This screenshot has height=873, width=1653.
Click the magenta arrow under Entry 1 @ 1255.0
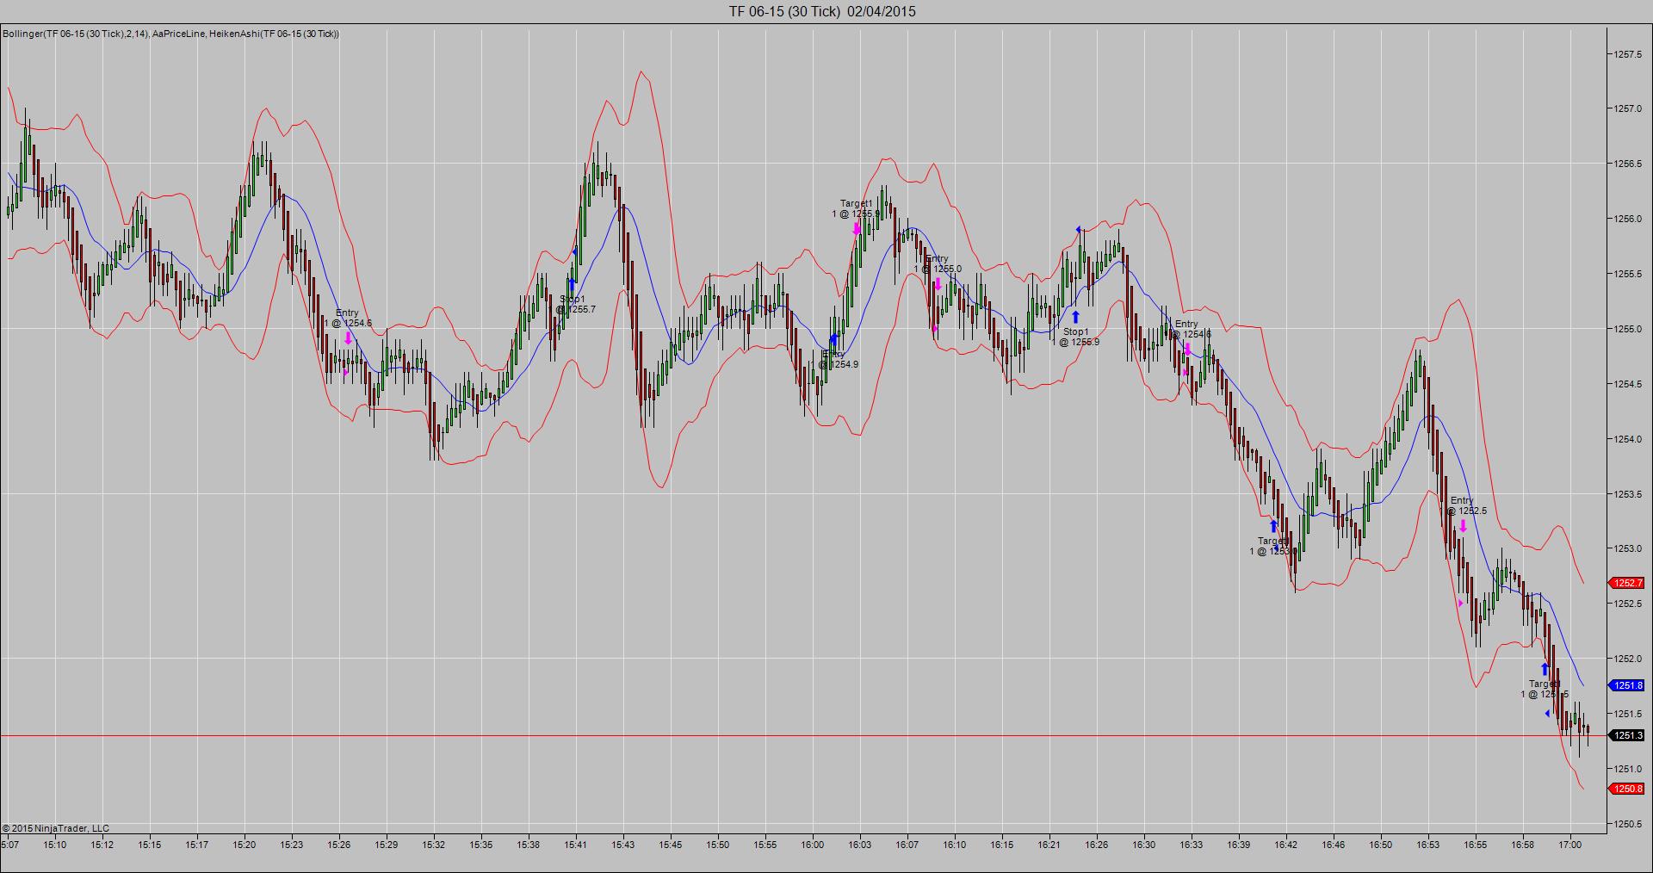938,284
